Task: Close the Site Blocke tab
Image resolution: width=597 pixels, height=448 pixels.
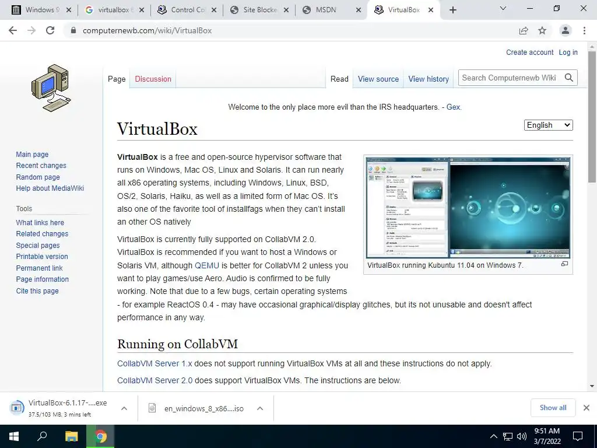Action: 286,10
